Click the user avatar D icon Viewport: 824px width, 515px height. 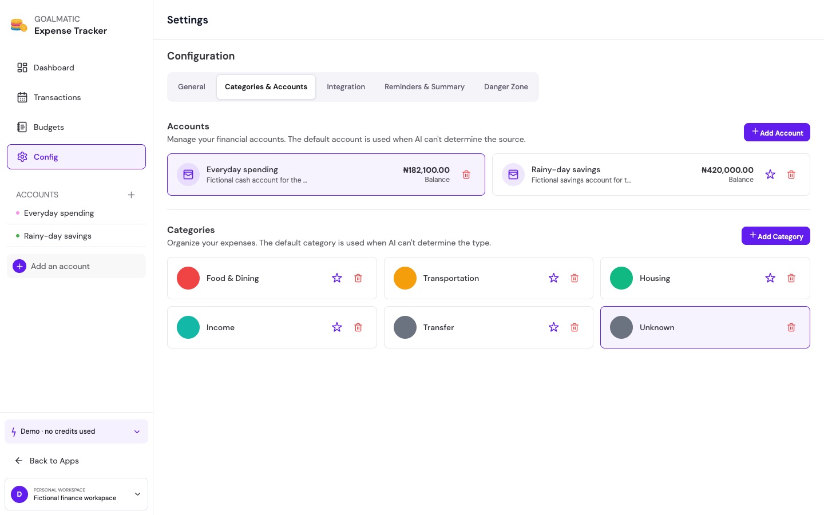click(x=19, y=494)
